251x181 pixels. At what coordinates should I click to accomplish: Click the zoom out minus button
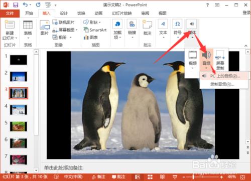184,177
